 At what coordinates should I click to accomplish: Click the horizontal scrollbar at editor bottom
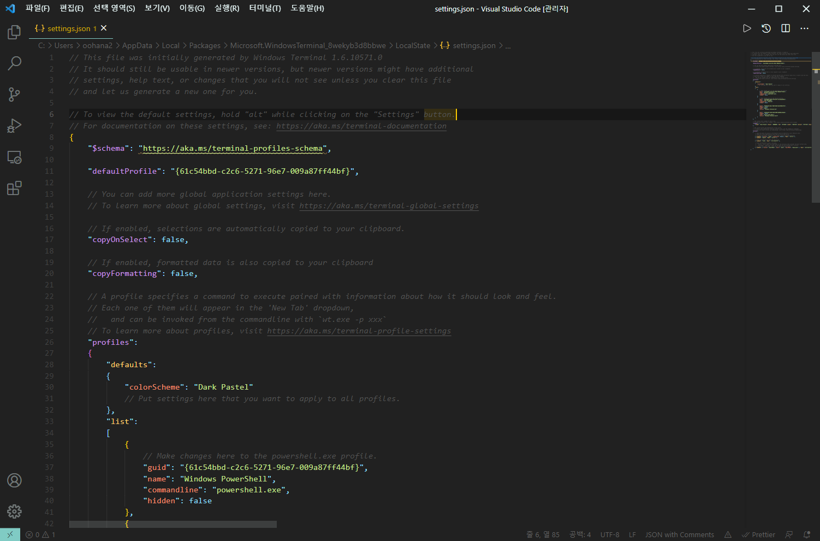tap(173, 524)
